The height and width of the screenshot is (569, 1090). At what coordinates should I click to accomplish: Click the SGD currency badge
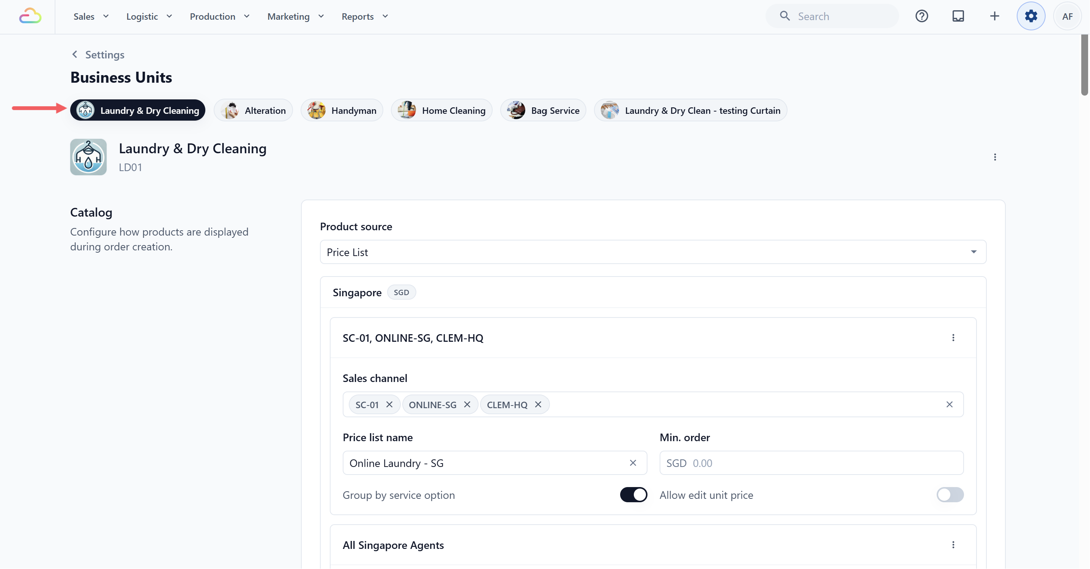coord(401,292)
